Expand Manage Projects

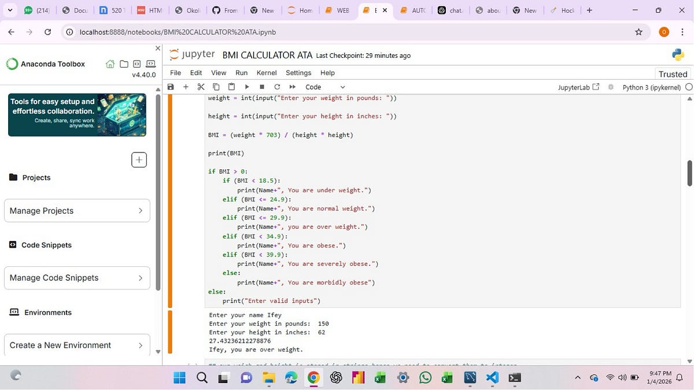(x=77, y=210)
